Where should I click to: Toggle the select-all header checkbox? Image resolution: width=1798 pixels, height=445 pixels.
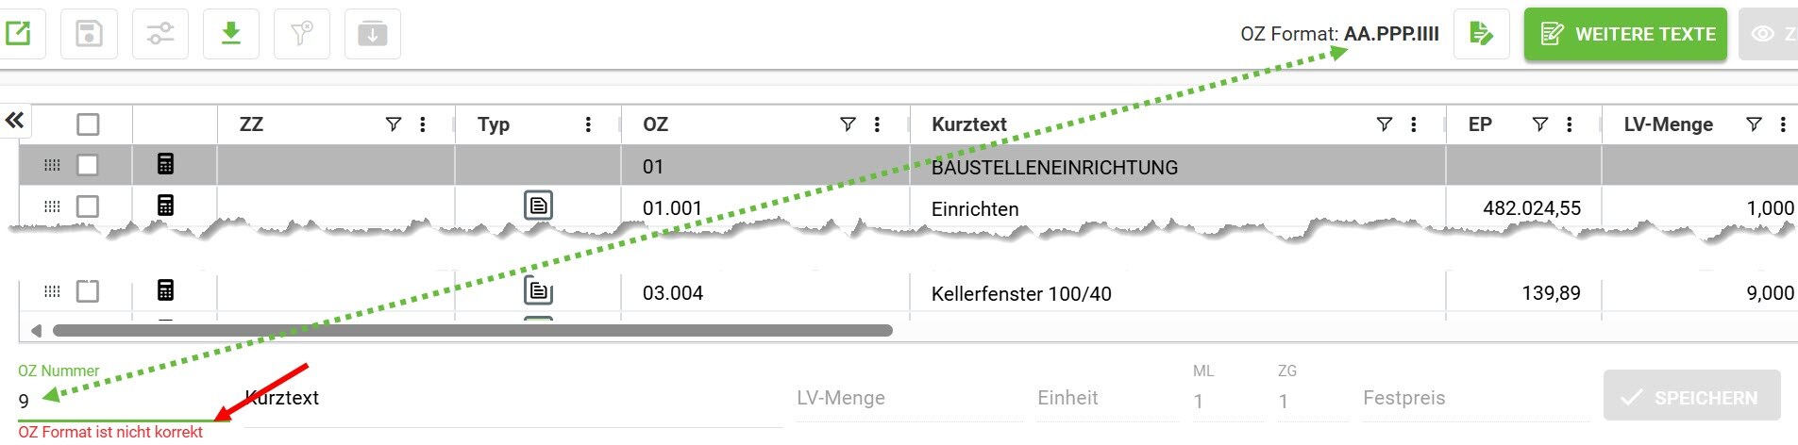[88, 124]
